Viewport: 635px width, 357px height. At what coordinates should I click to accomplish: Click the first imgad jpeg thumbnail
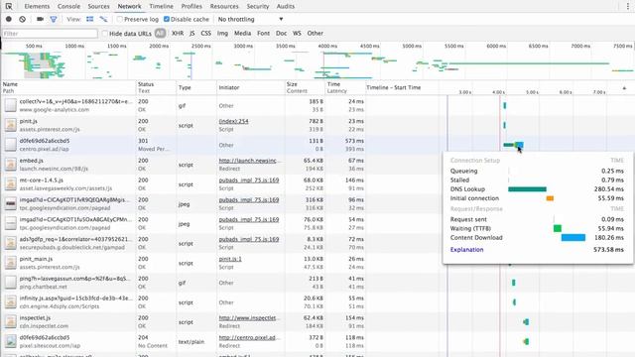11,203
